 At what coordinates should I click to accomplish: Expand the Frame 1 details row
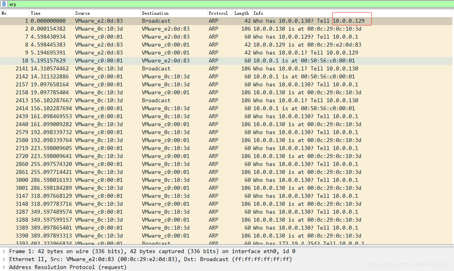pos(4,251)
